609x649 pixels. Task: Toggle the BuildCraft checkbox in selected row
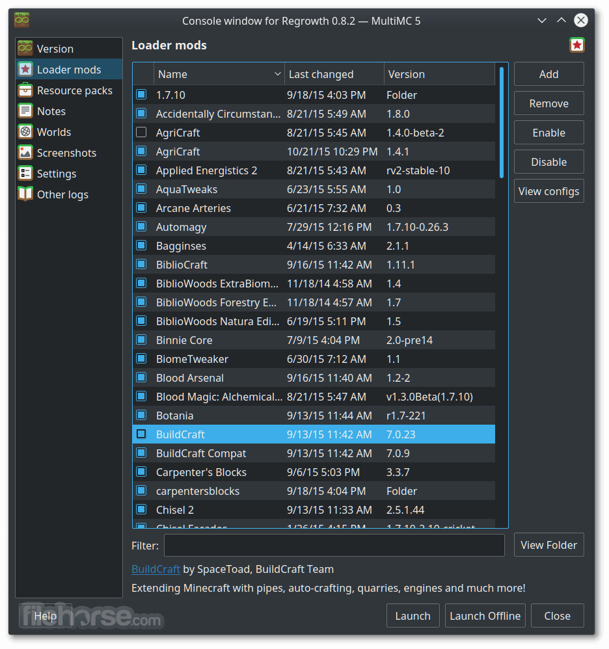coord(142,434)
